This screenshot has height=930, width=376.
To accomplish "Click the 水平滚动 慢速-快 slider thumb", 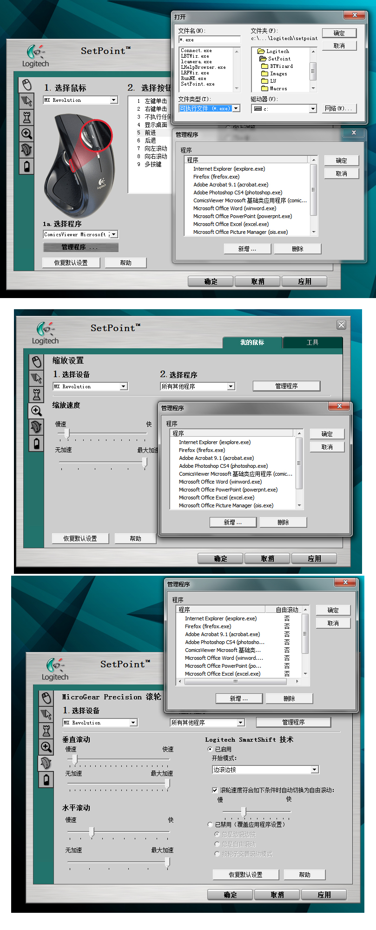I will [x=92, y=832].
